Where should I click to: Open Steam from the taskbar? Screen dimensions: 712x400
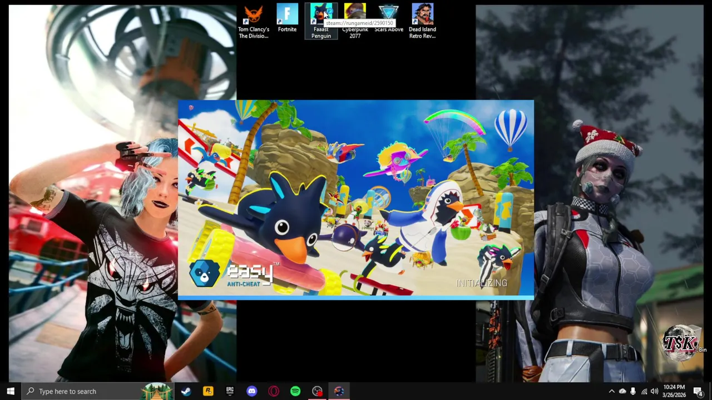point(186,391)
